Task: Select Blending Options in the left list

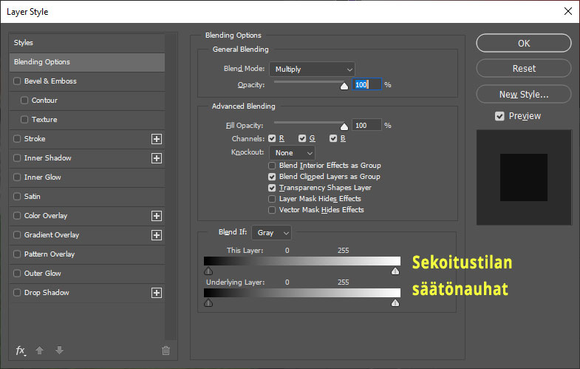Action: (x=87, y=62)
